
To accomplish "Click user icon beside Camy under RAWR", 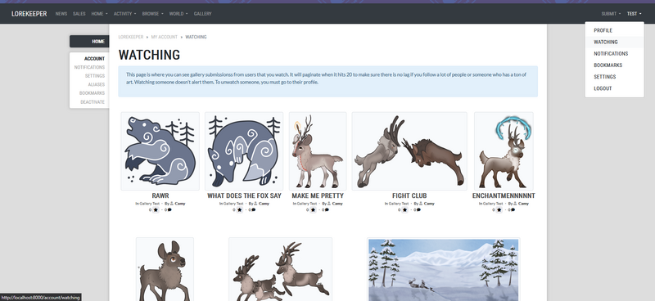I will tap(172, 204).
